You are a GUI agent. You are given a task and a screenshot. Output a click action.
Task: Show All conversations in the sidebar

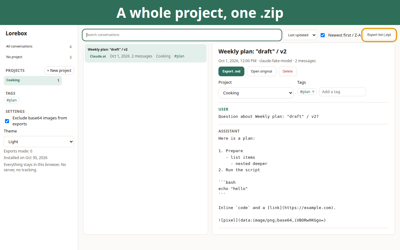point(39,47)
